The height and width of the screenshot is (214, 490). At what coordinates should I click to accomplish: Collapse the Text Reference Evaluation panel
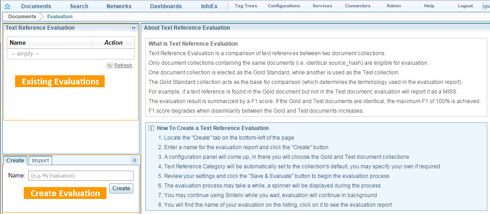(x=133, y=28)
